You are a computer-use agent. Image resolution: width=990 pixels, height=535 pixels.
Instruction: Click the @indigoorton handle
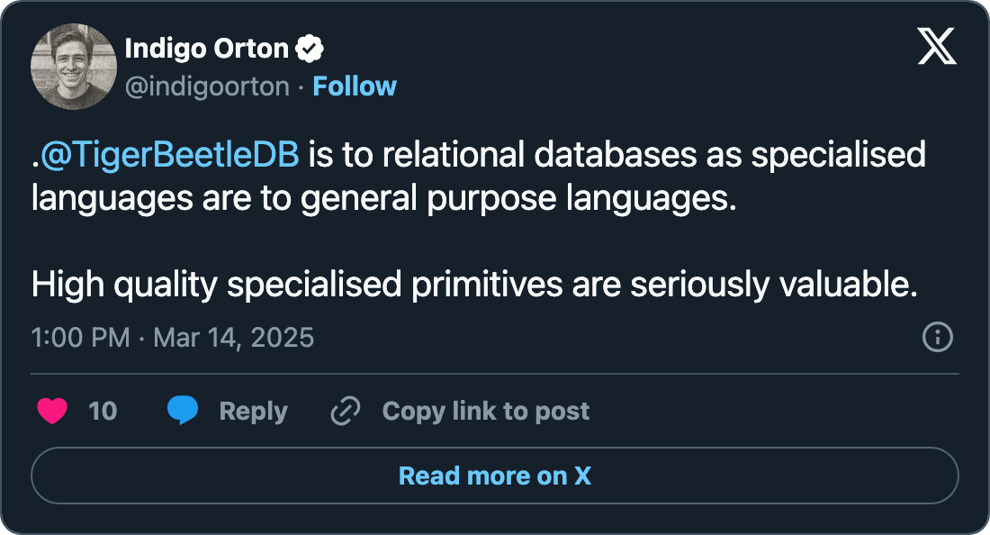[207, 86]
